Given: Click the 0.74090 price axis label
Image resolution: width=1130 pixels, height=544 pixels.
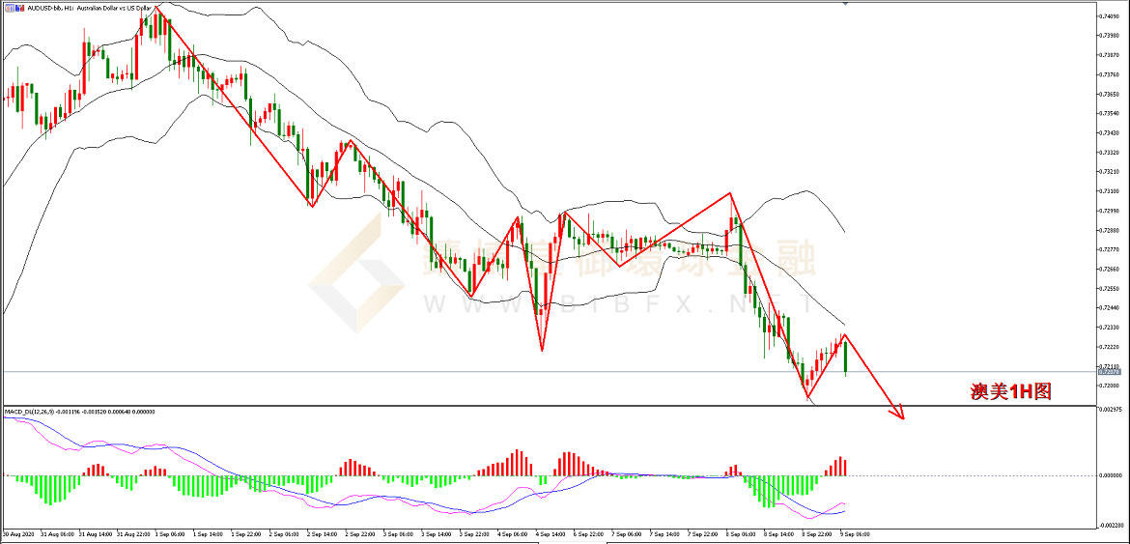Looking at the screenshot, I should click(1109, 16).
